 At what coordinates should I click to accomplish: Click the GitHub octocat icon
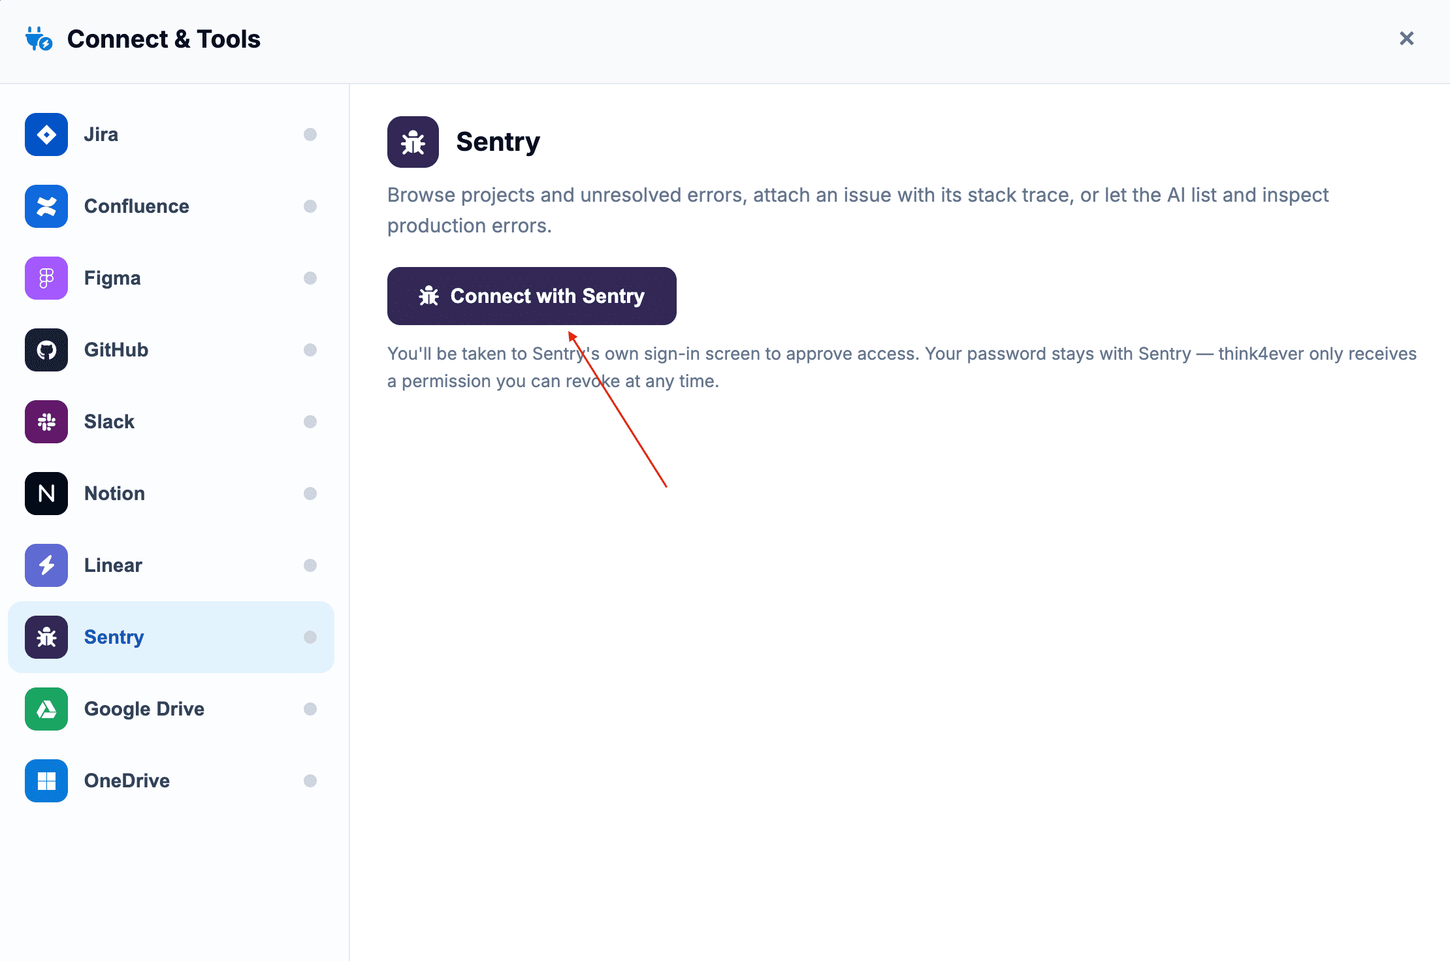[46, 350]
